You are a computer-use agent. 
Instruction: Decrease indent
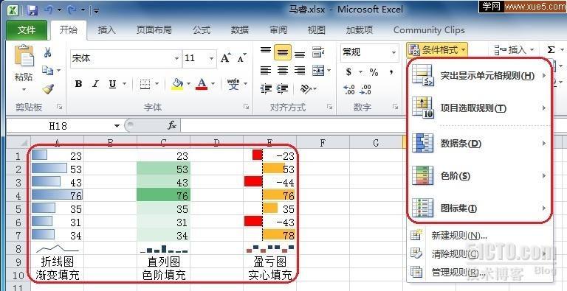tap(266, 88)
